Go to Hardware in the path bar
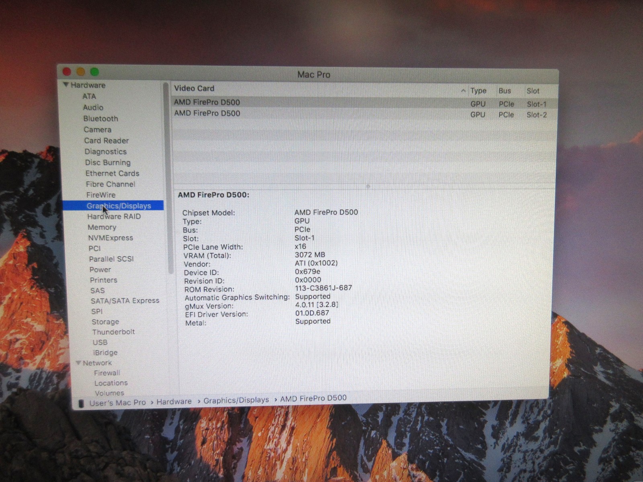643x482 pixels. [174, 401]
